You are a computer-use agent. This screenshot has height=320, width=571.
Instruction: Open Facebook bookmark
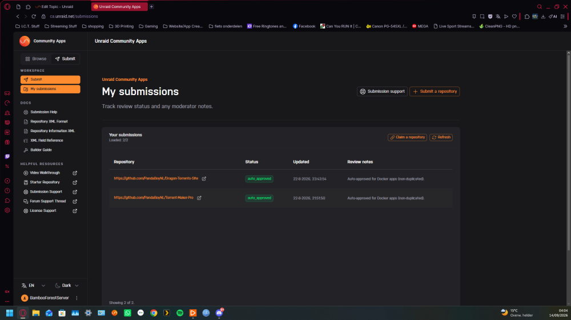(x=304, y=26)
